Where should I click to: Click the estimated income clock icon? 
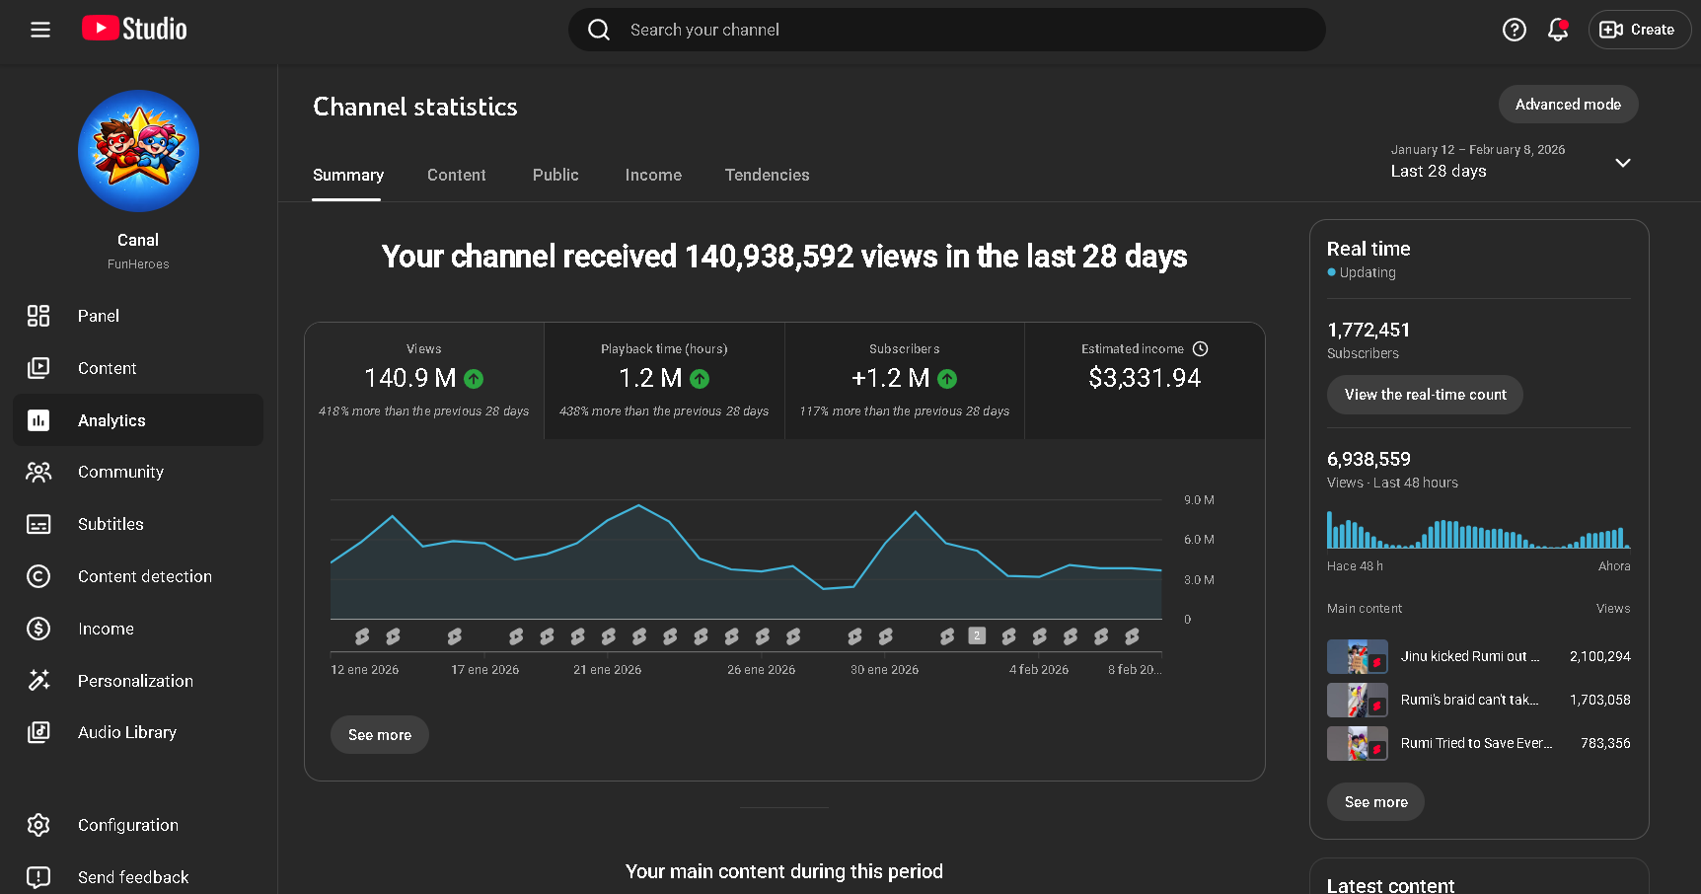coord(1200,349)
